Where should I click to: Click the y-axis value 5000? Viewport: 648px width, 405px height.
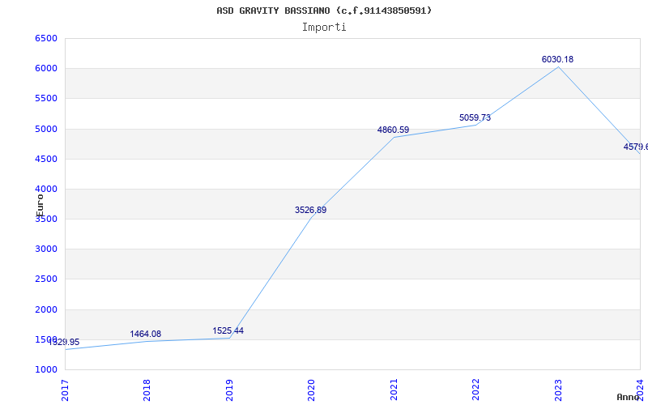click(x=46, y=129)
